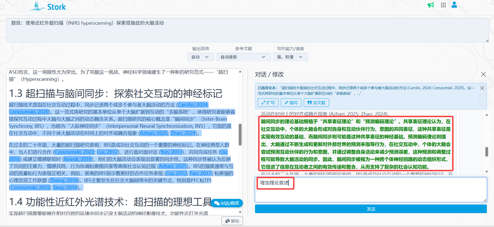Click the chat message input field
The width and height of the screenshot is (494, 227).
pos(370,190)
